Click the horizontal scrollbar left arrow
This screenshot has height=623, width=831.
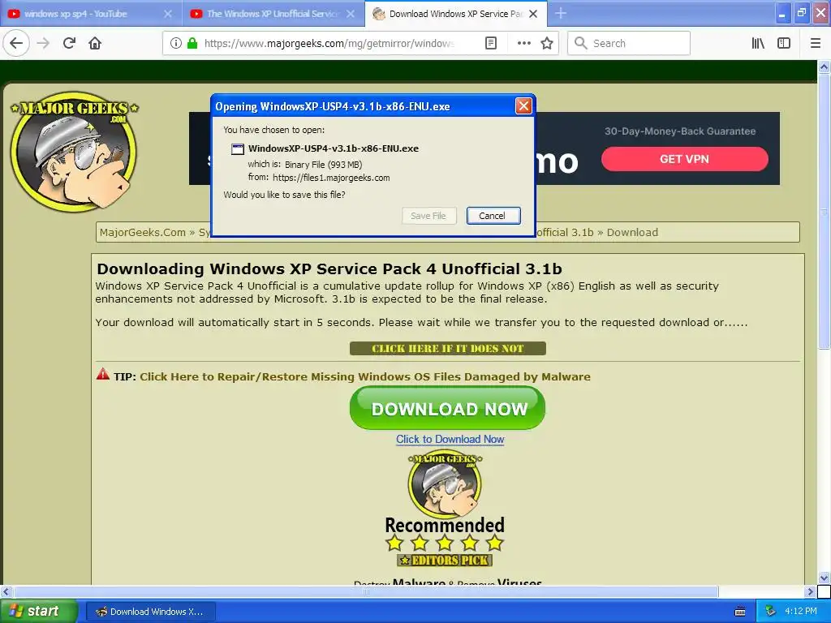tap(6, 591)
